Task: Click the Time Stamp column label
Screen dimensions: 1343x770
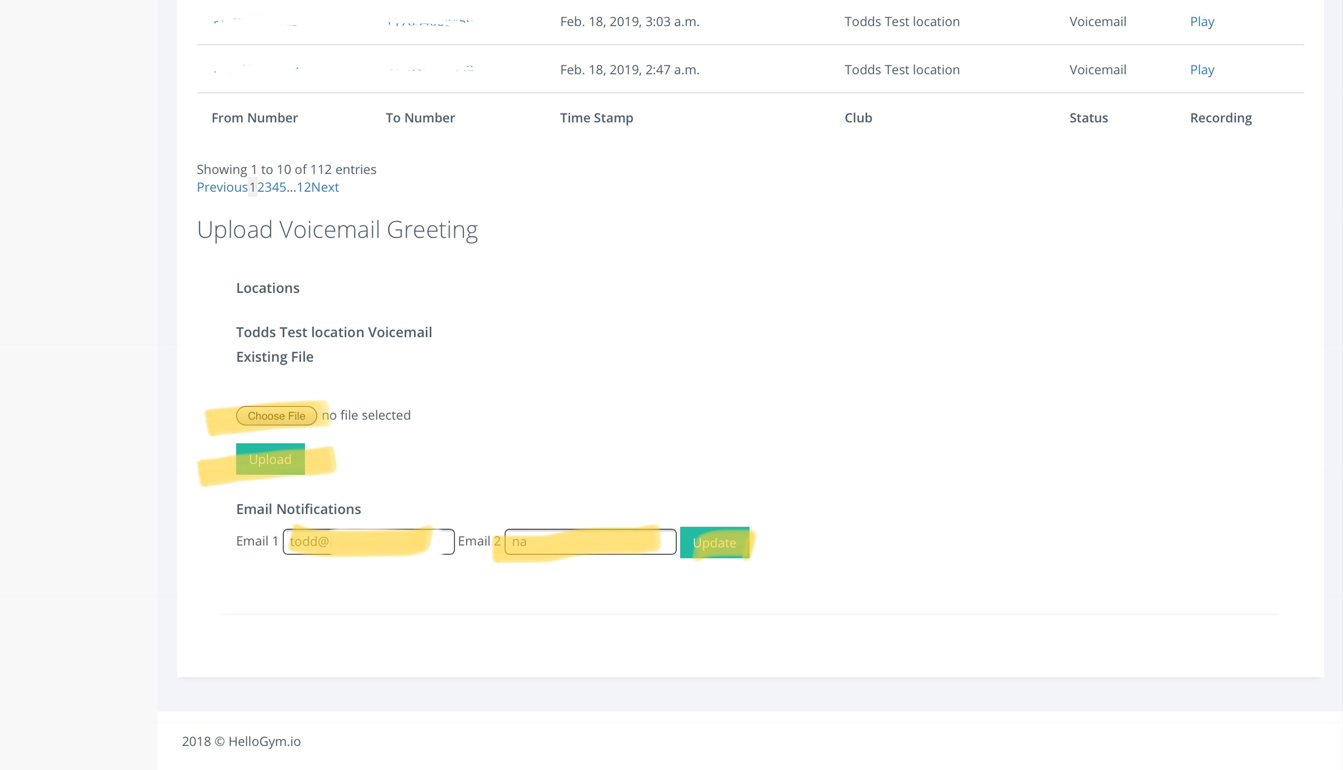Action: [596, 118]
